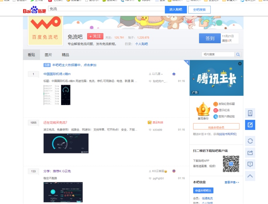Dismiss the blue corner X above the ad
The image size is (268, 204).
187,62
